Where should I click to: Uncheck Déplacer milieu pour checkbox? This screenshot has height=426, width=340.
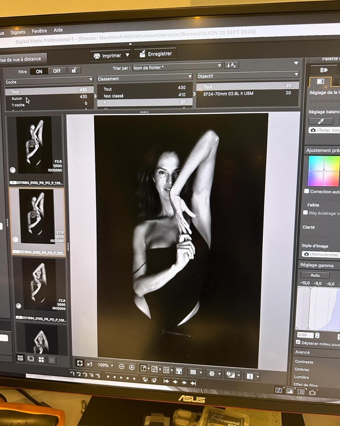point(298,342)
